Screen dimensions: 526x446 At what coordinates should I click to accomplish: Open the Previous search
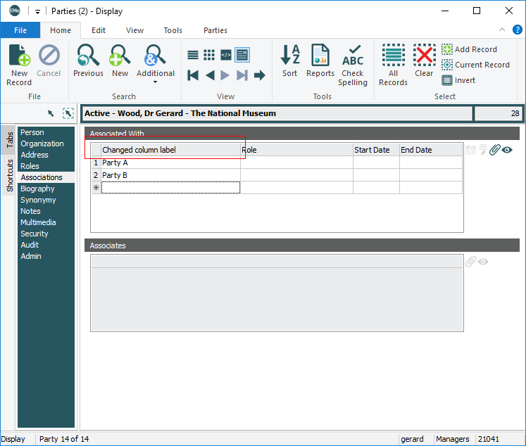[88, 62]
